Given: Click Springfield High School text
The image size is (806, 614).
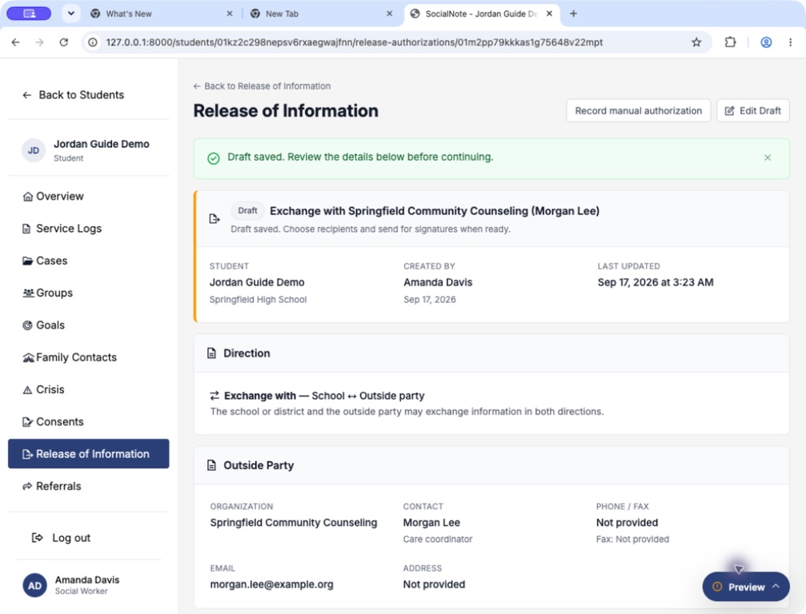Looking at the screenshot, I should pos(258,299).
